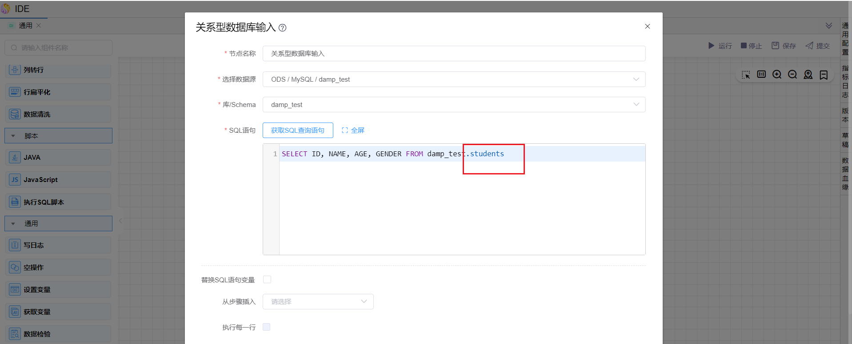The image size is (852, 344).
Task: Expand the double-chevron toolbar collapse arrow
Action: coord(829,26)
